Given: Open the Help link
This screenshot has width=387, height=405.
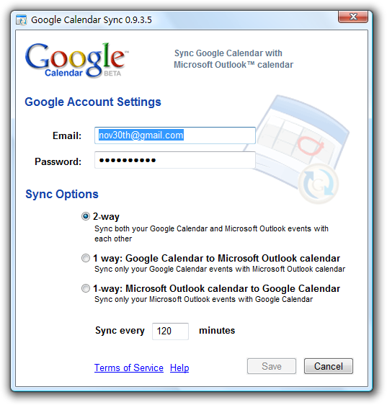Looking at the screenshot, I should 179,368.
